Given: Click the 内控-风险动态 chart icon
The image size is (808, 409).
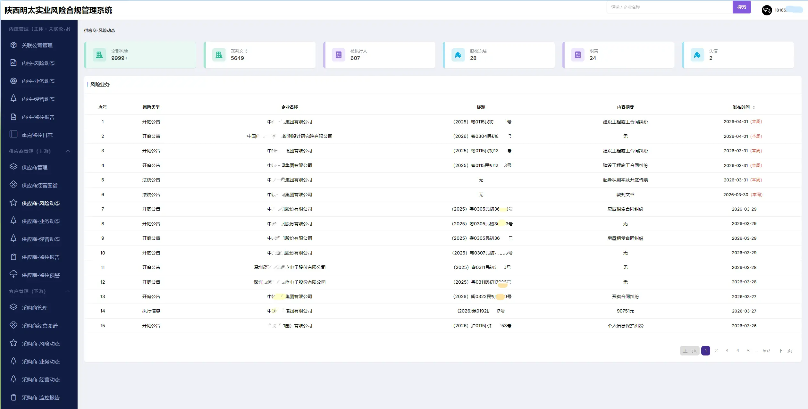Looking at the screenshot, I should coord(13,63).
